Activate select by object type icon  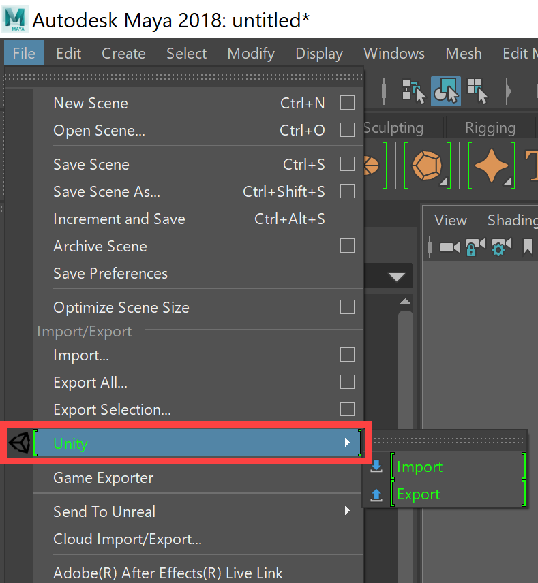[446, 91]
